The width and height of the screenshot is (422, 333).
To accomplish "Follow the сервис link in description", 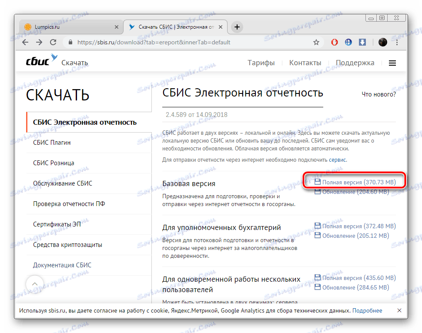I will pos(338,160).
